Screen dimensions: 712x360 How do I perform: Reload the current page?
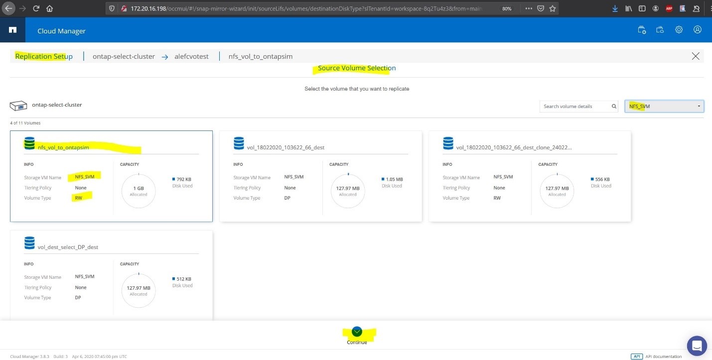point(36,8)
